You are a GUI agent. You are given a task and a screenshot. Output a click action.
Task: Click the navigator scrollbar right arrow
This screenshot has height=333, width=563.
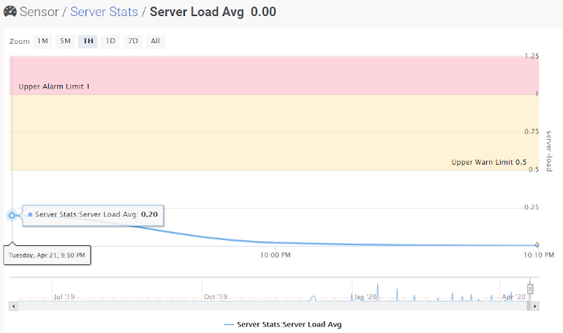point(535,306)
